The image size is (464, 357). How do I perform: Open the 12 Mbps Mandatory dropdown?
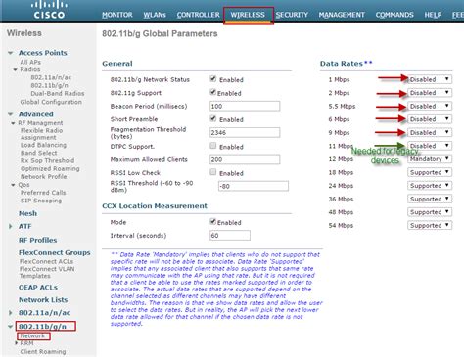tap(430, 159)
